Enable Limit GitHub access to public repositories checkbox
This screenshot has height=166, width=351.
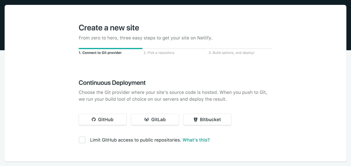click(82, 140)
